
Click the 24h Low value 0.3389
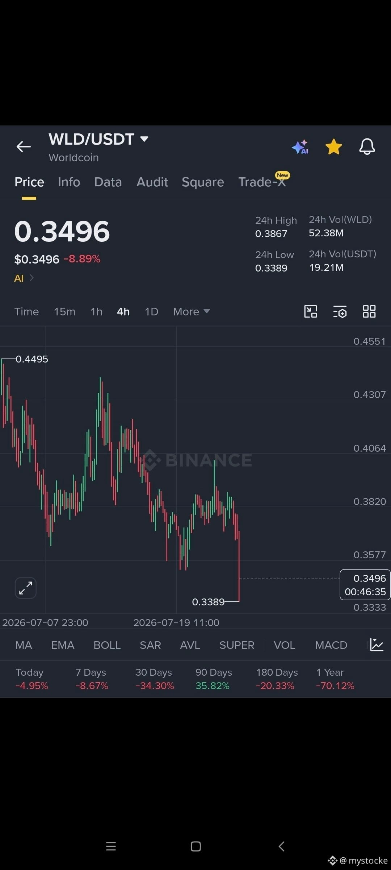271,268
